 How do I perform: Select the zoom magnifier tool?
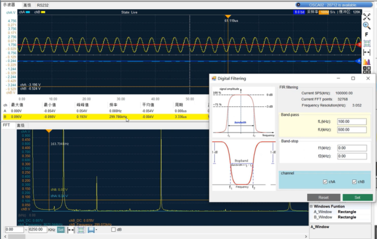367,26
